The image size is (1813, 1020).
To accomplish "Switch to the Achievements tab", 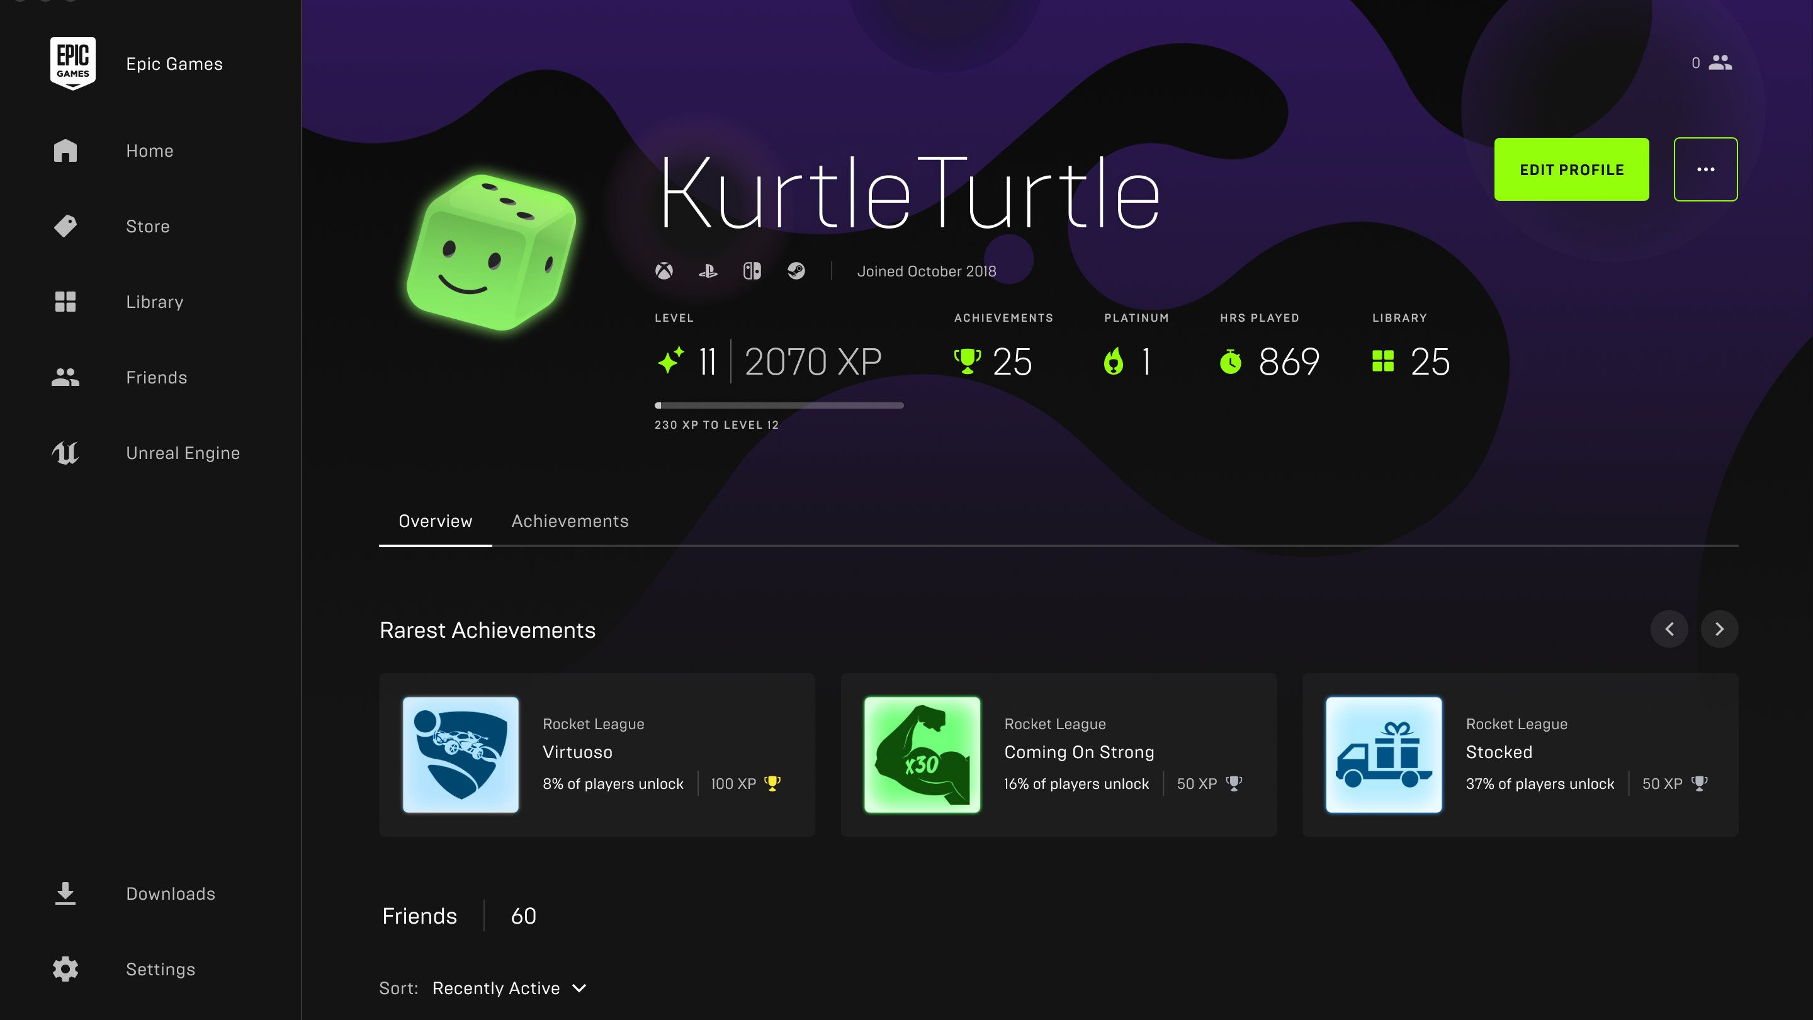I will pos(569,521).
